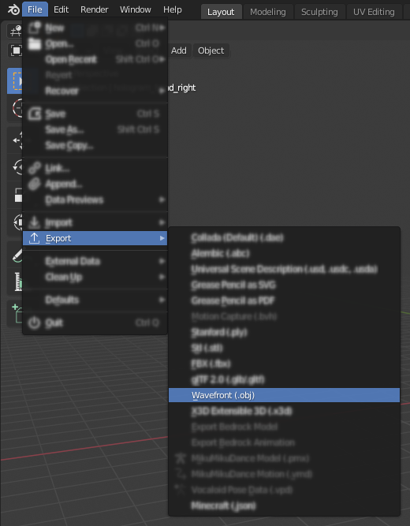Choose Export Bedrock Model entry
The width and height of the screenshot is (410, 526).
tap(284, 427)
